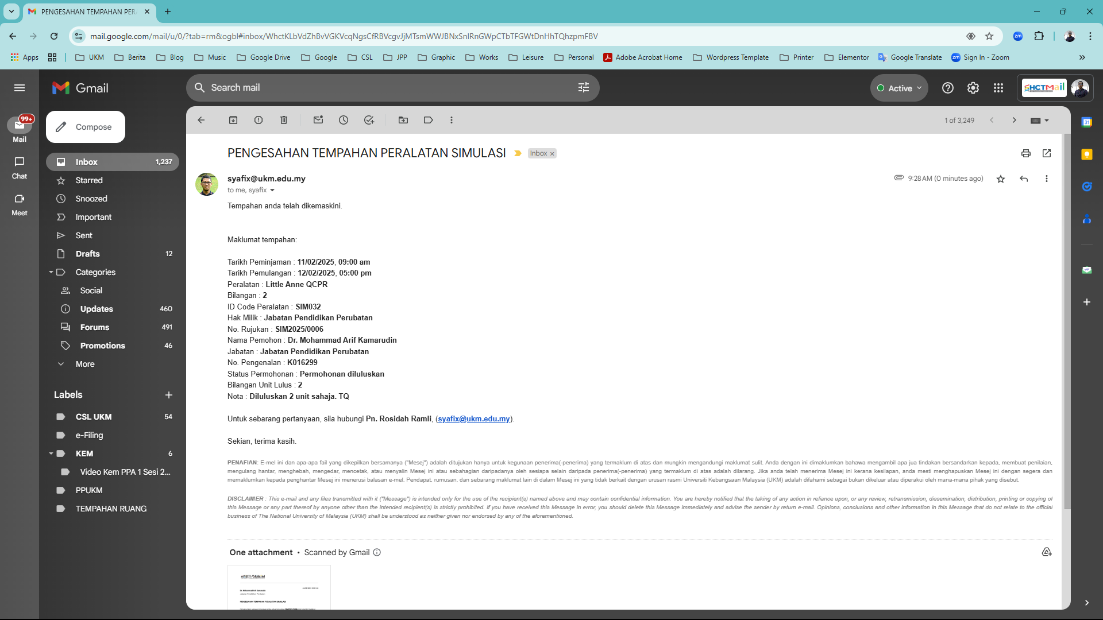This screenshot has width=1103, height=620.
Task: Open the CSL UKM label
Action: [x=94, y=417]
